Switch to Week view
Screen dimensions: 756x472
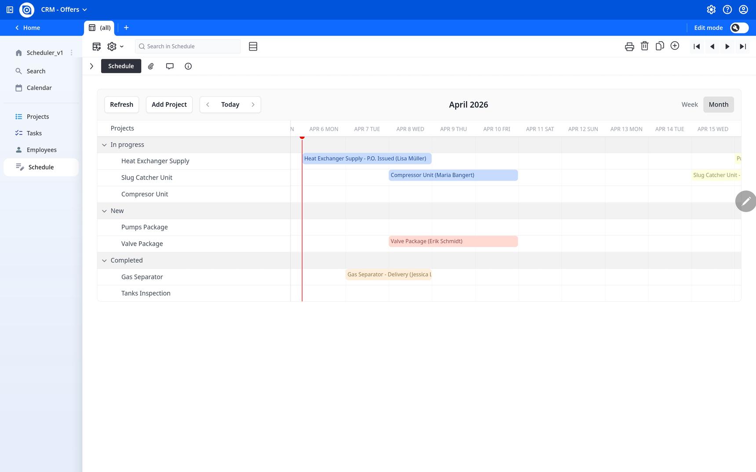[689, 105]
